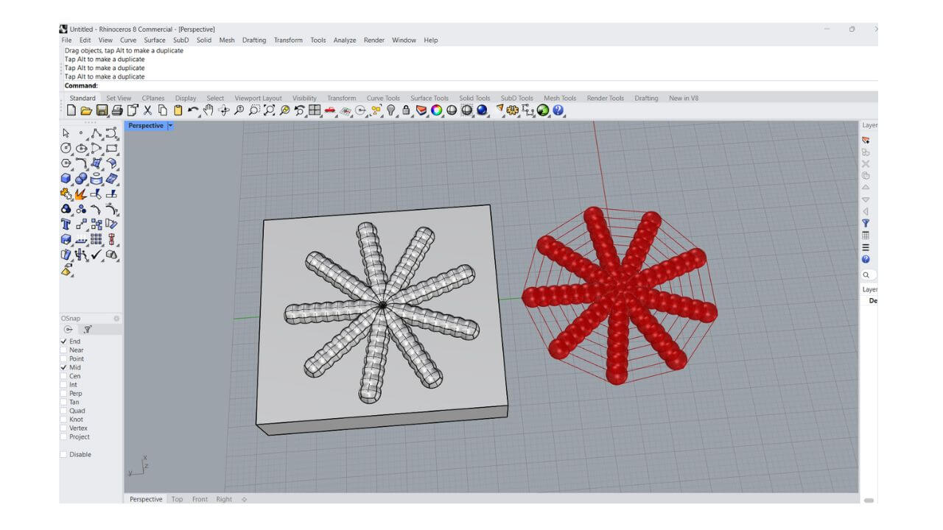943x530 pixels.
Task: Open the color wheel material icon
Action: coord(436,110)
